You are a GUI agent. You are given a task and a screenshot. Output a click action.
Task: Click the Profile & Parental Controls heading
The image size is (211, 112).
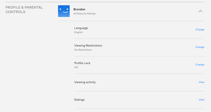(x=24, y=10)
